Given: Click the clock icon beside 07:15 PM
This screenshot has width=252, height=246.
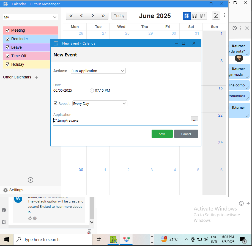Looking at the screenshot, I should 92,91.
